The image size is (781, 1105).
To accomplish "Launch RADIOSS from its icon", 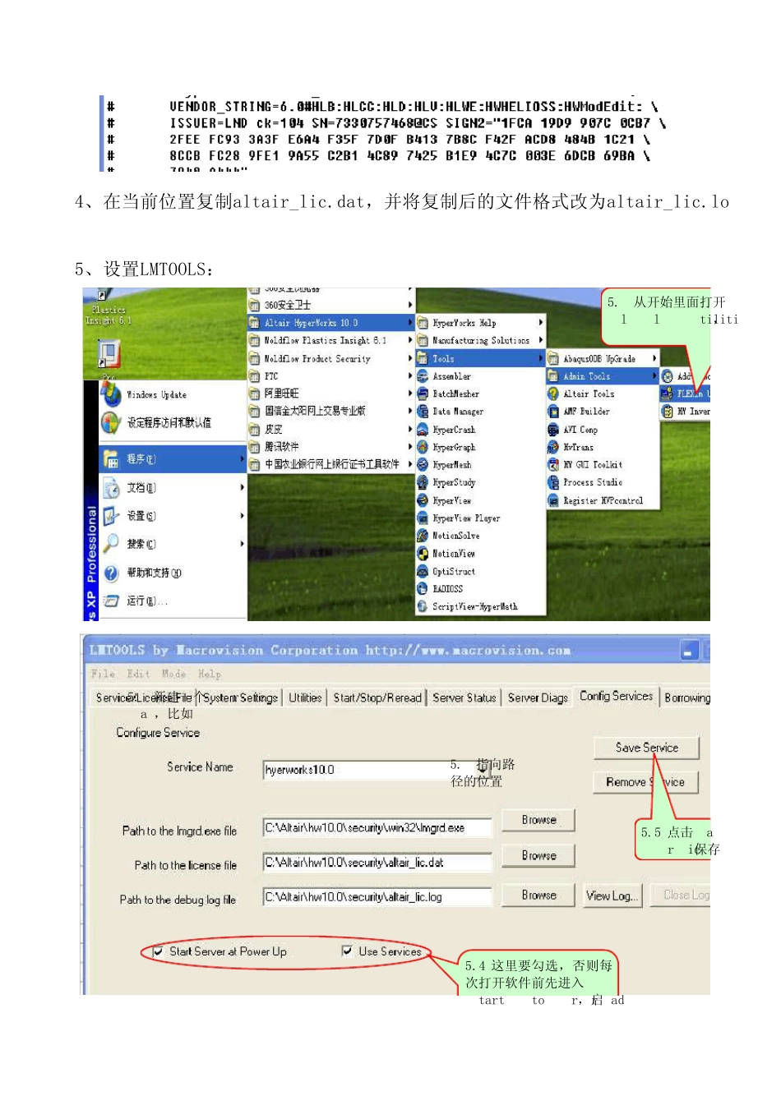I will tap(423, 588).
